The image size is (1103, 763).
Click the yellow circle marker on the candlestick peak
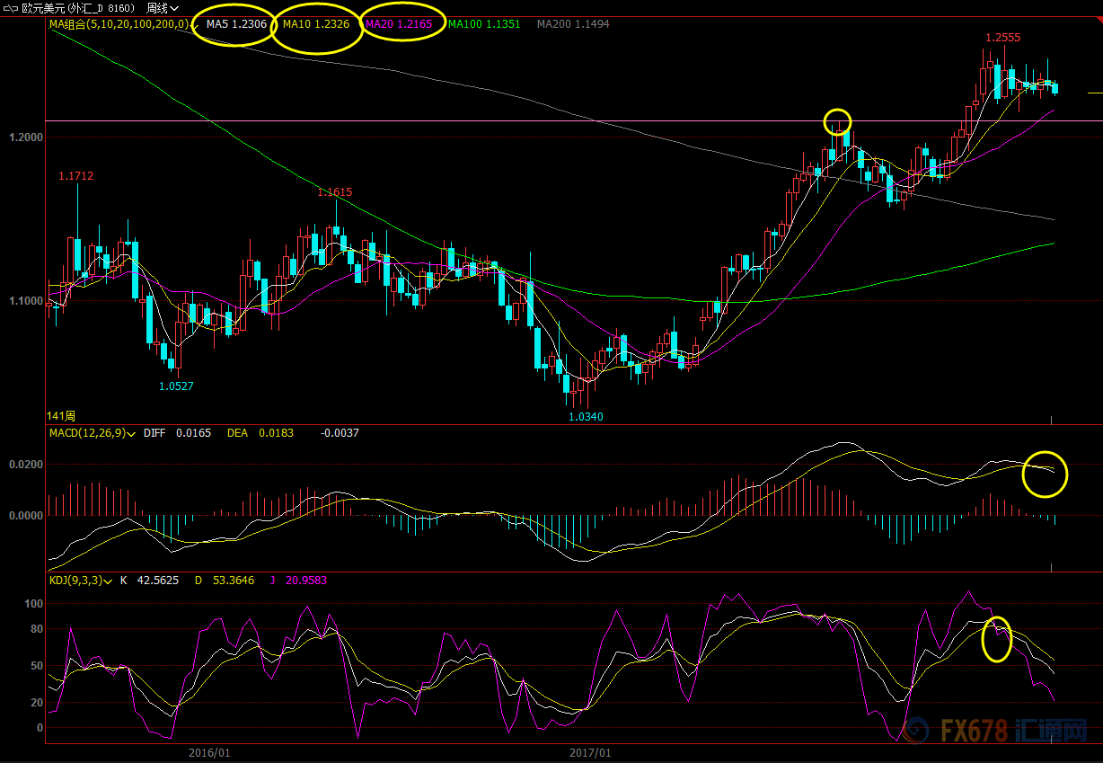(837, 121)
